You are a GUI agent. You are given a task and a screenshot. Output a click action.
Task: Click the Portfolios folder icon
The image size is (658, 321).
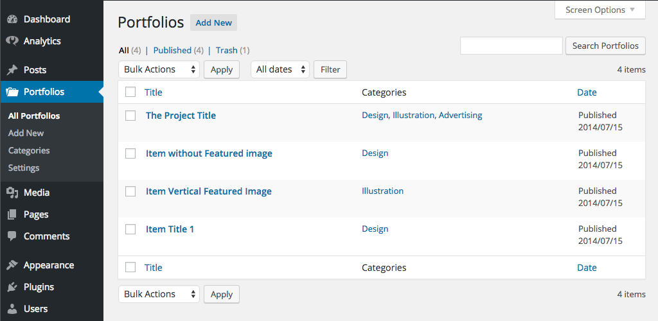coord(13,92)
